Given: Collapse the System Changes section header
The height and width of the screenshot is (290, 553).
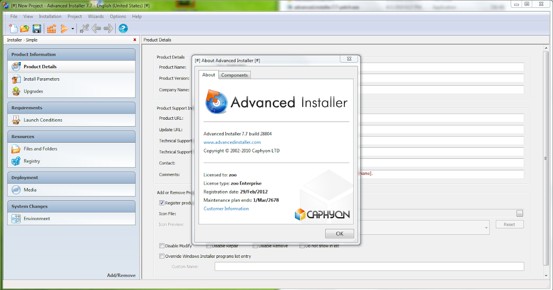Looking at the screenshot, I should [71, 207].
